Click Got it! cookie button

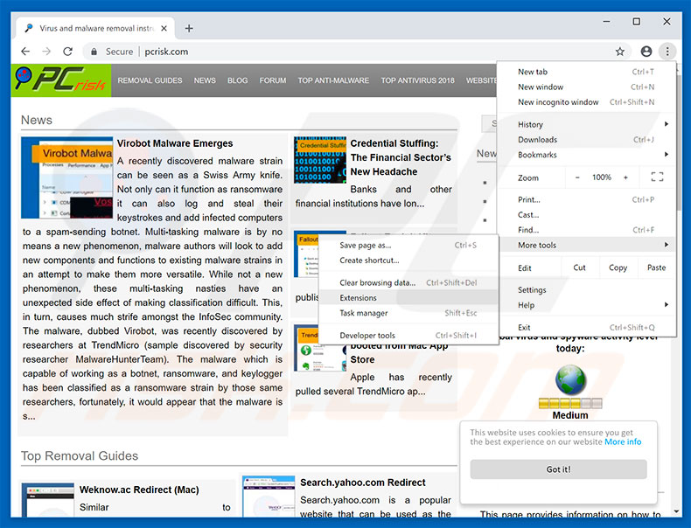click(x=558, y=469)
